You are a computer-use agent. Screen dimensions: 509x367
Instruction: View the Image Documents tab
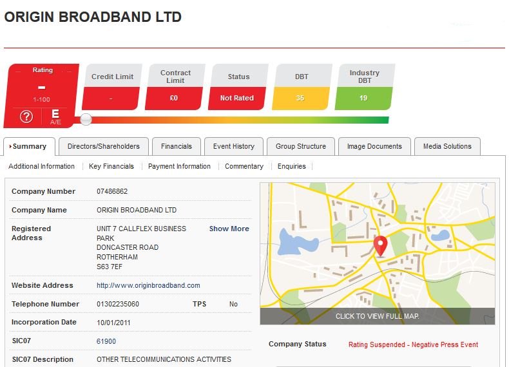pyautogui.click(x=374, y=146)
